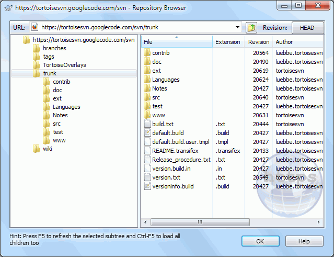
Task: Click the Firefox page icon in the URL field
Action: (34, 27)
